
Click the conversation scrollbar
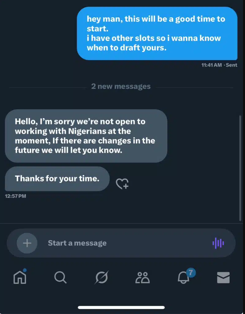tap(240, 168)
